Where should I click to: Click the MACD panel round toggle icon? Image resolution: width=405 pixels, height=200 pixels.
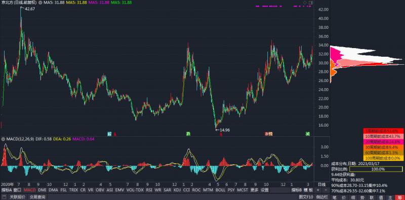pyautogui.click(x=3, y=139)
